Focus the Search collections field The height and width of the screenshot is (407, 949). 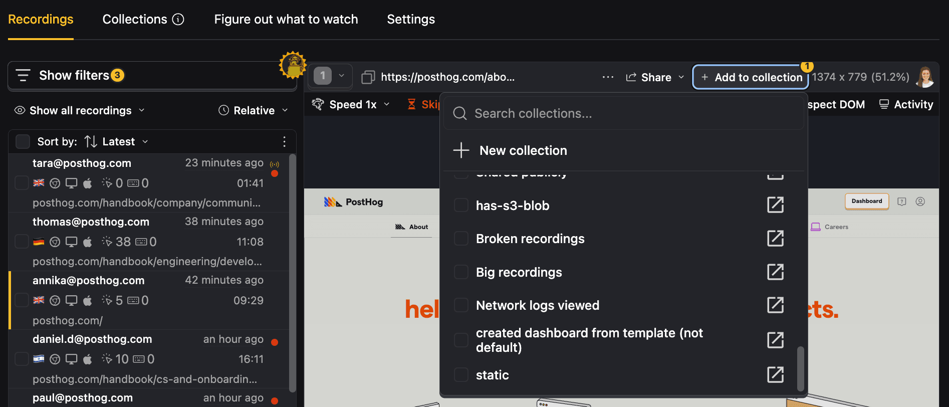[x=623, y=113]
